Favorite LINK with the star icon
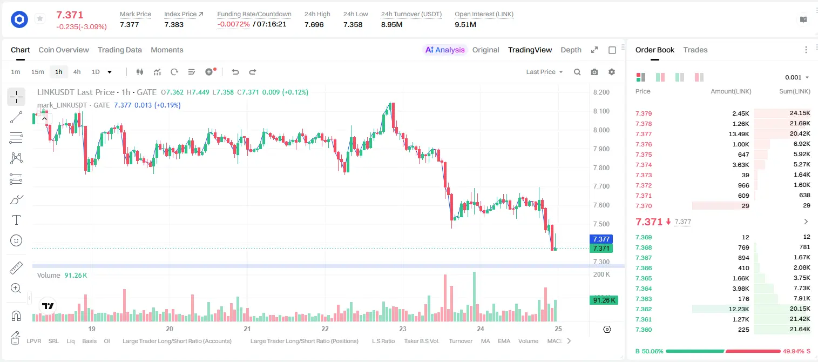The image size is (818, 362). click(40, 19)
